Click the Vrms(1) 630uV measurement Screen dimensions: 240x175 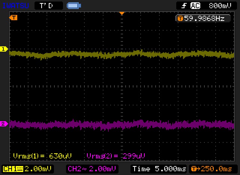42,156
